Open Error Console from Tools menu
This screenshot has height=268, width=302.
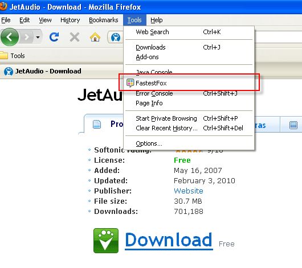click(189, 93)
